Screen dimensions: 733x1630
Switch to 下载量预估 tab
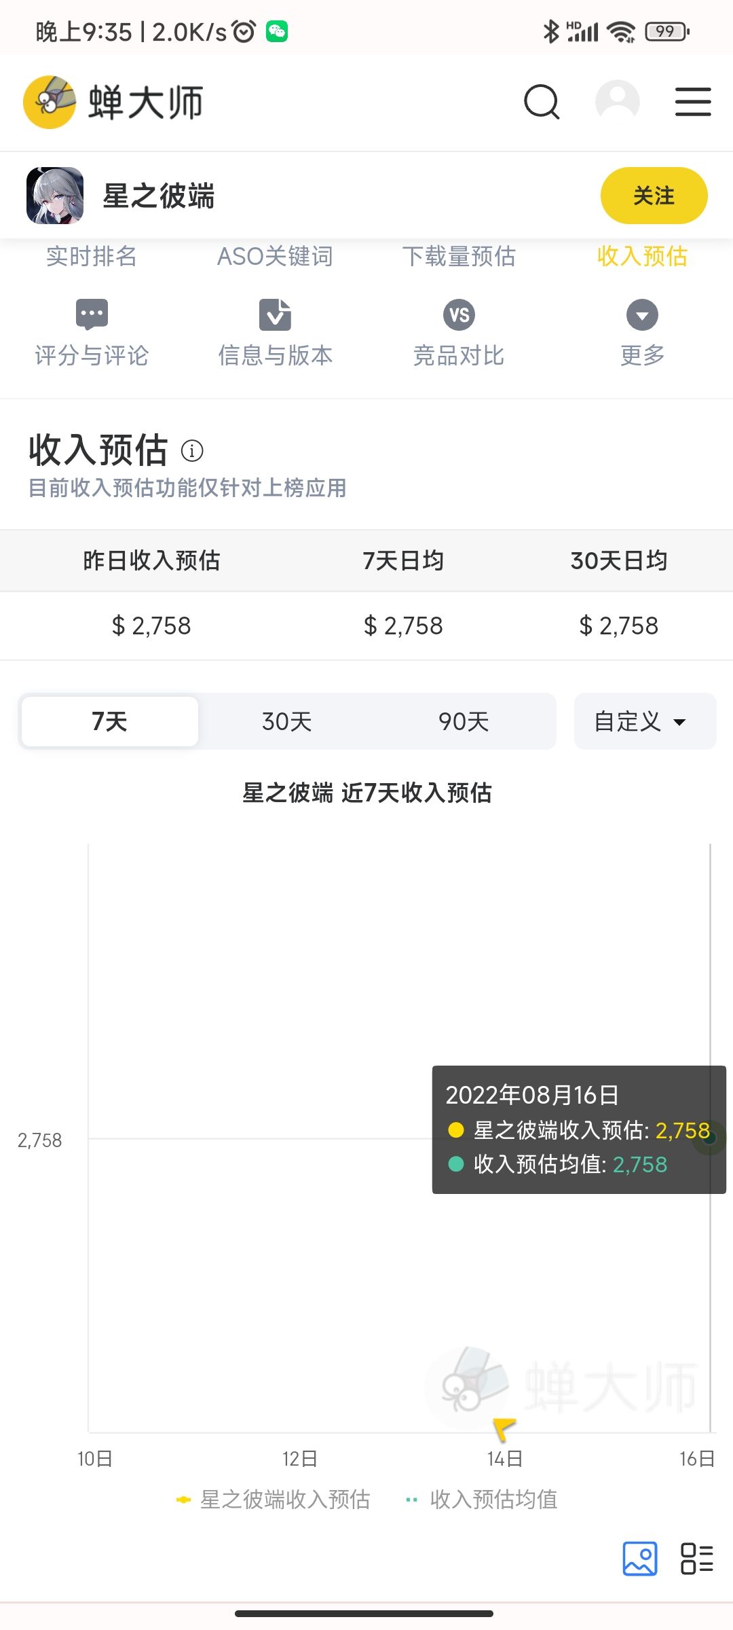click(459, 256)
